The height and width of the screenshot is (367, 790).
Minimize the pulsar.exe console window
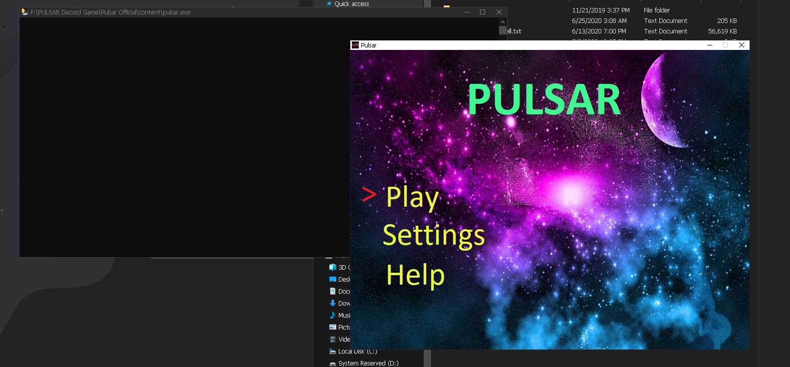(x=467, y=12)
